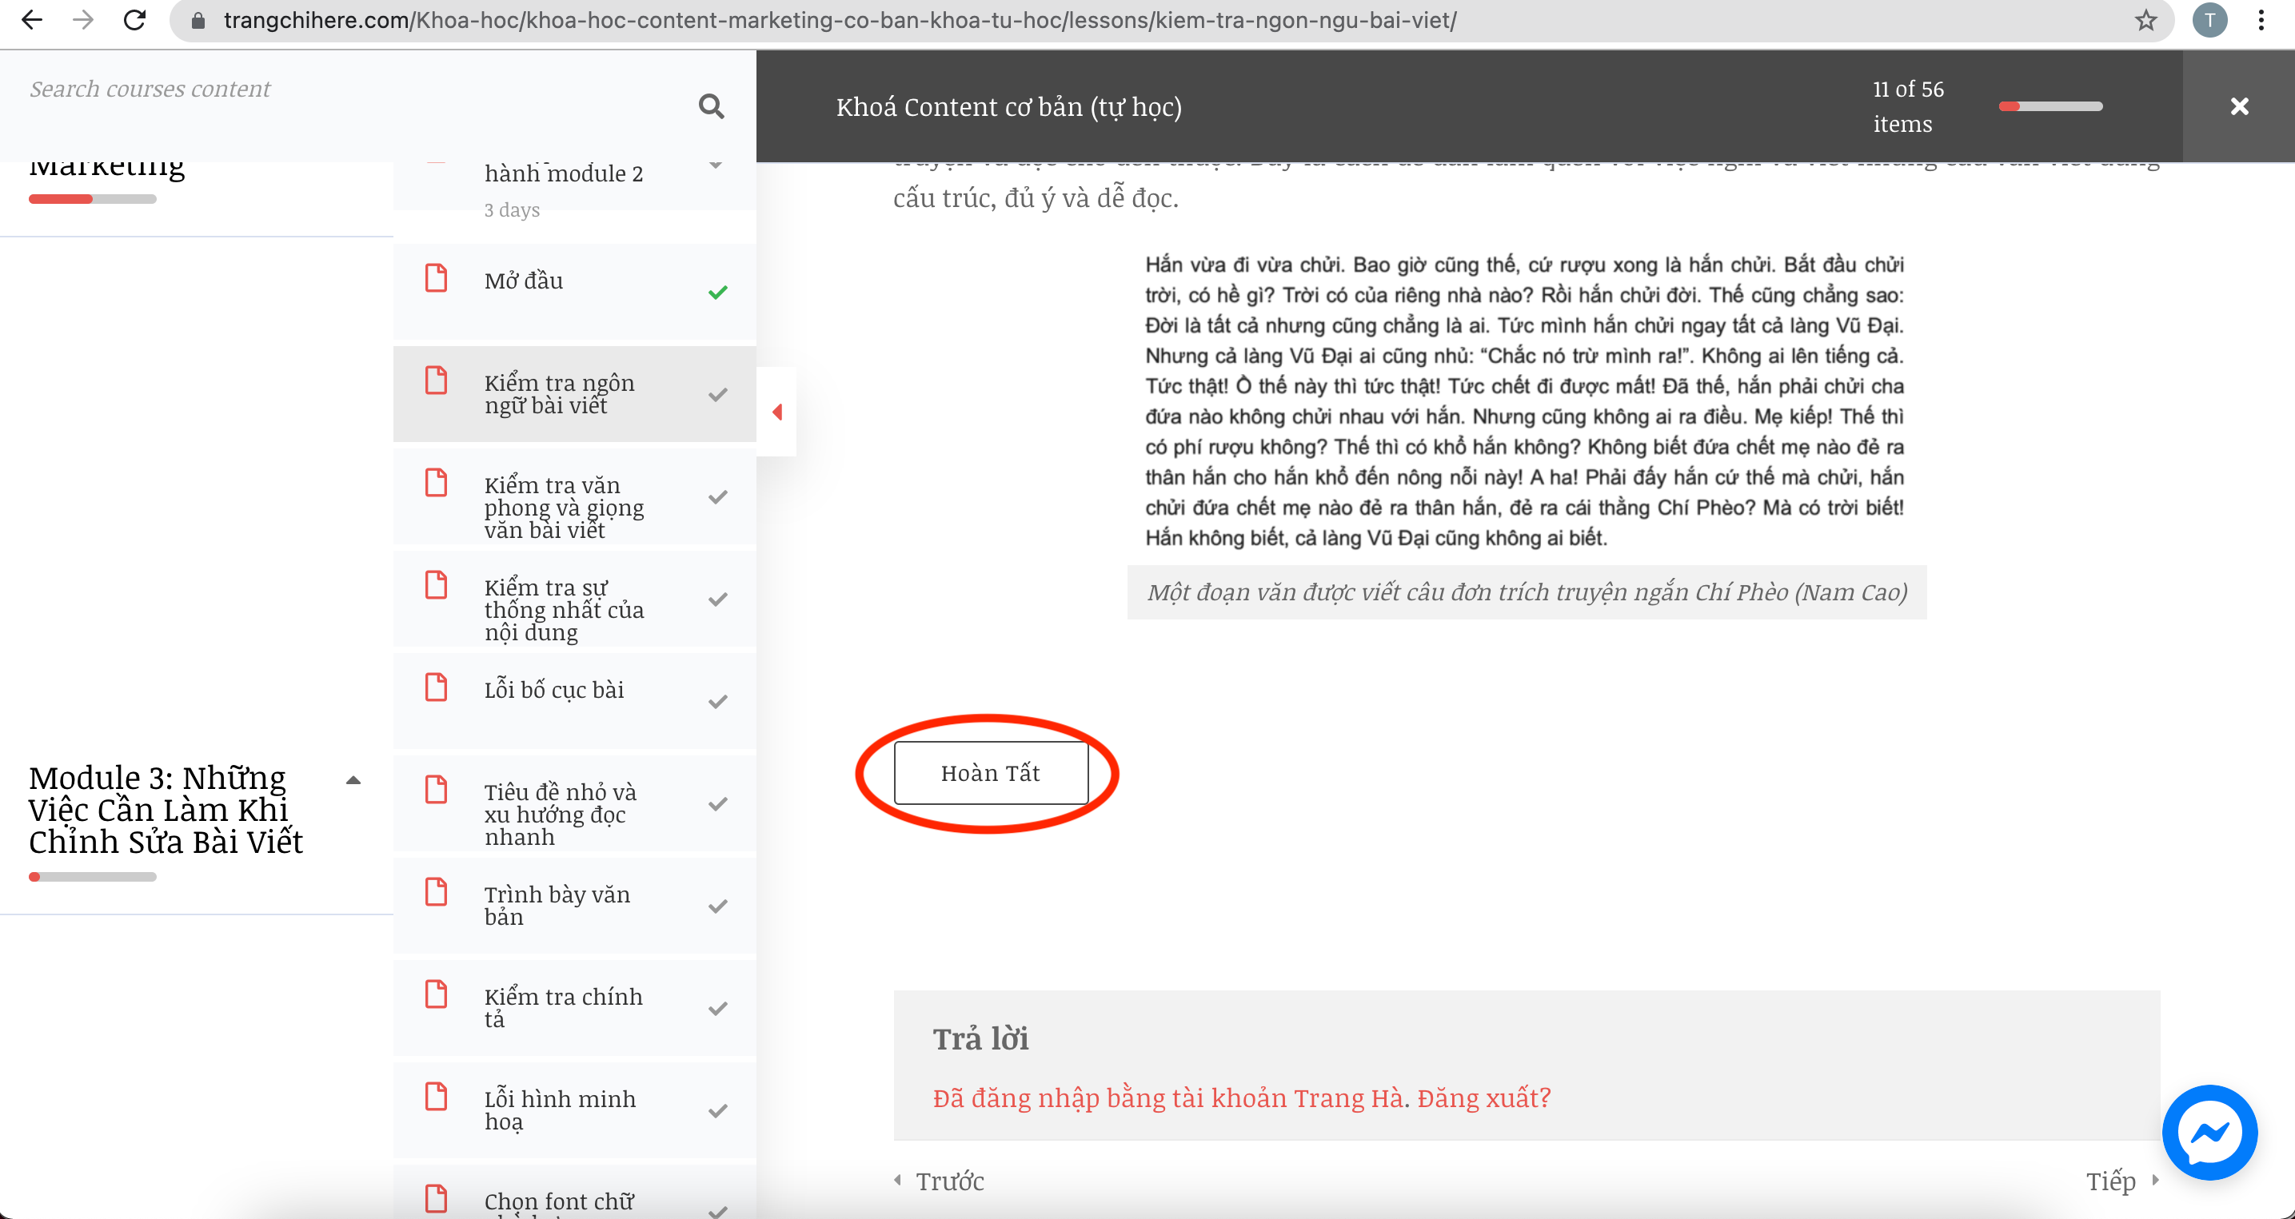
Task: Open the Chrome three-dot menu
Action: (2261, 20)
